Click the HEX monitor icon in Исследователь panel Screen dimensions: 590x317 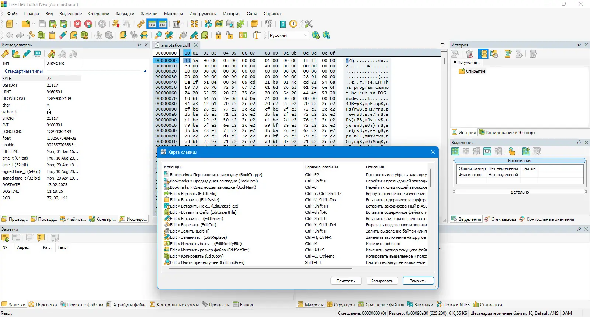[37, 54]
